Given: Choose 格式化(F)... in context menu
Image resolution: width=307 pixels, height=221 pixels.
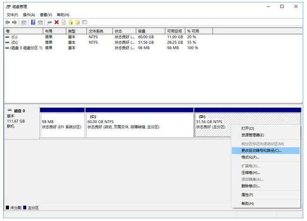Looking at the screenshot, I should coord(266,157).
